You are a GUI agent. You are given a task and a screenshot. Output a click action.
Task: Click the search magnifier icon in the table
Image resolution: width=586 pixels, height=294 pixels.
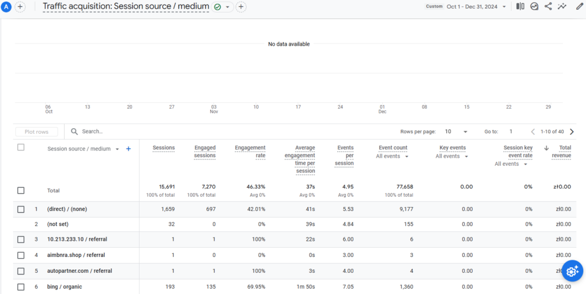74,132
